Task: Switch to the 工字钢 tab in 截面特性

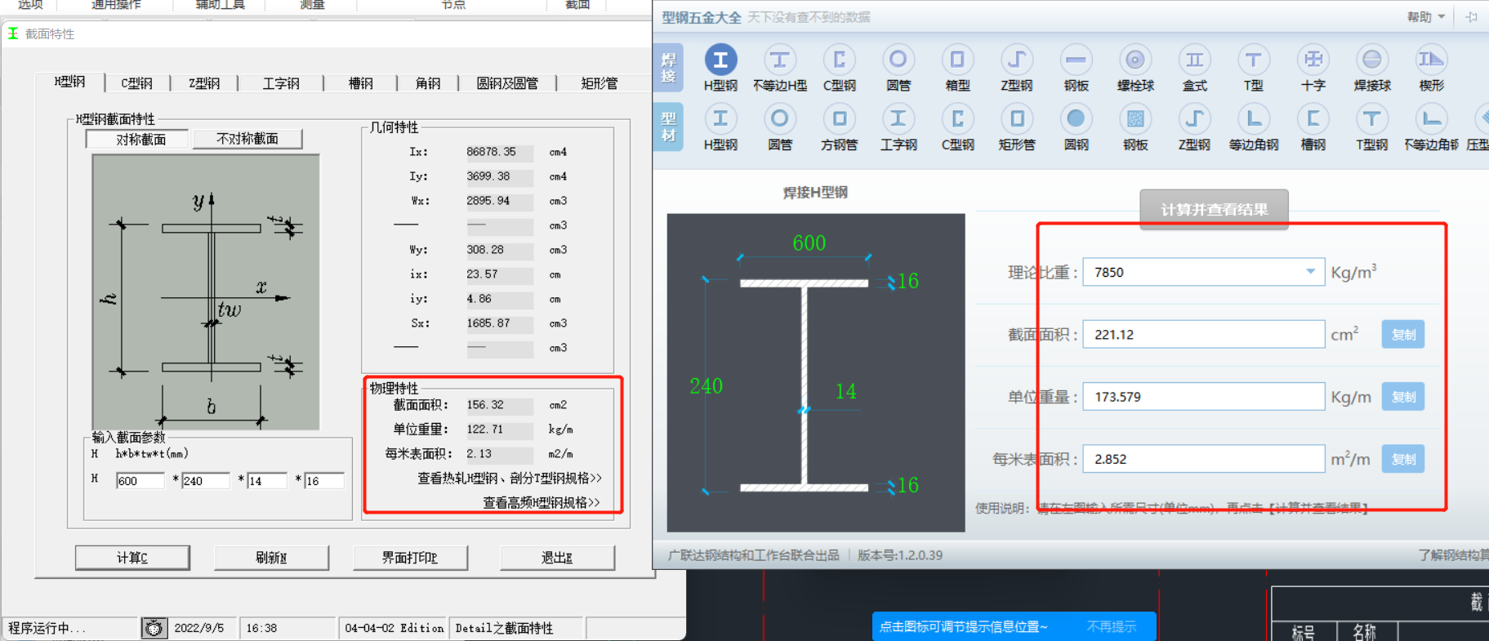Action: click(x=281, y=83)
